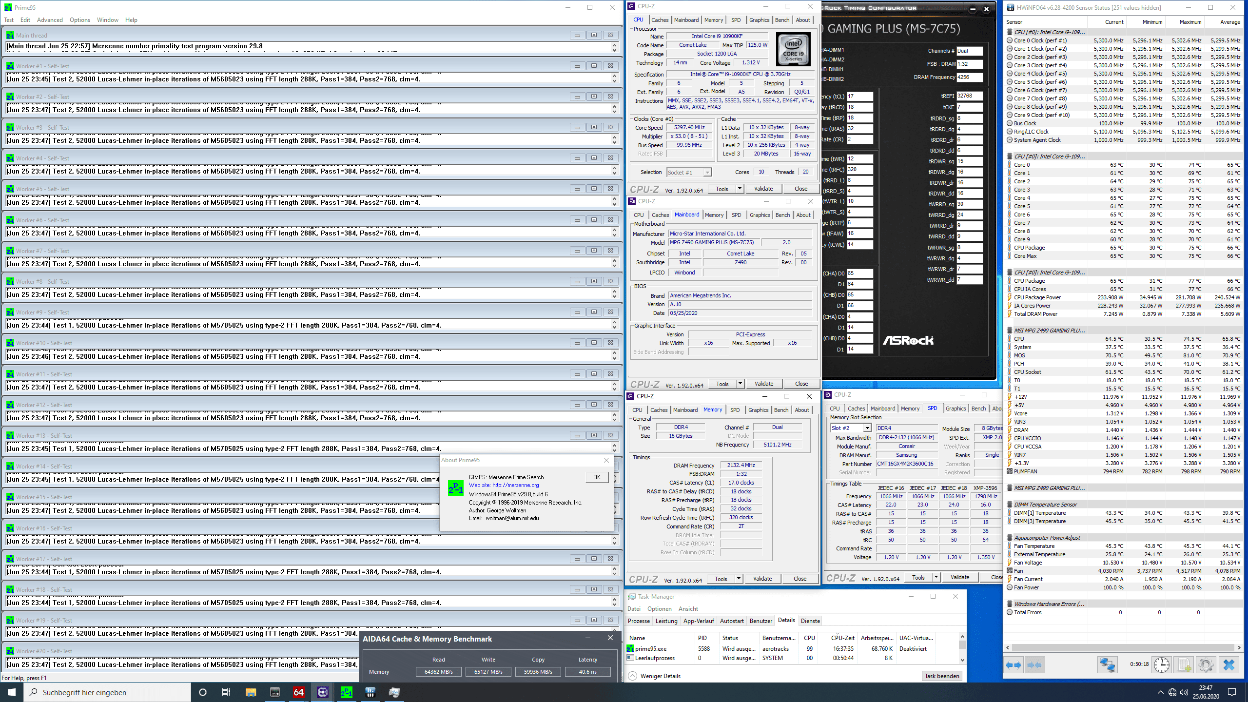Click the Intel Core i9 logo in CPU-Z
The image size is (1248, 702).
click(x=793, y=49)
